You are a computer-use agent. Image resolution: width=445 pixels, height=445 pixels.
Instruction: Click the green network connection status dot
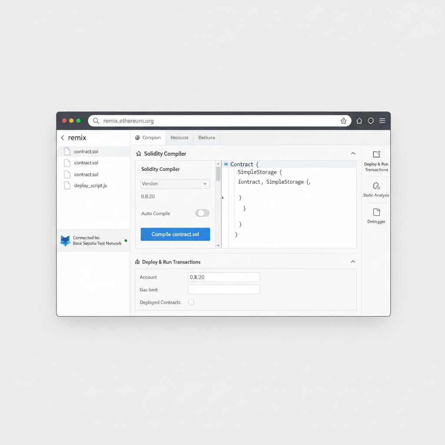[x=126, y=240]
